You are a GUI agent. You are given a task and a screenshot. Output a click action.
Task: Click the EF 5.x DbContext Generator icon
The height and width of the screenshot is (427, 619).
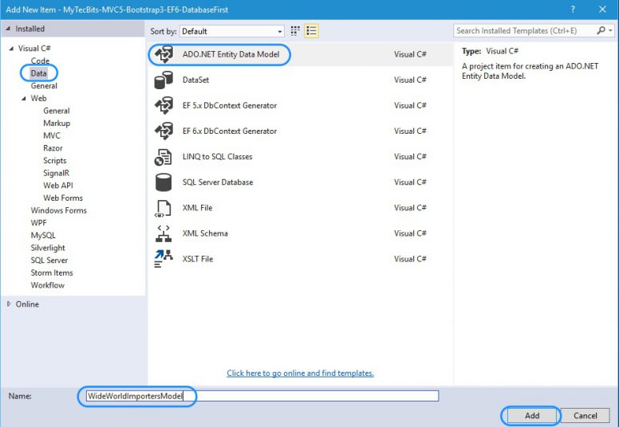click(164, 106)
